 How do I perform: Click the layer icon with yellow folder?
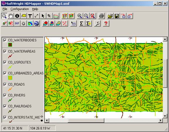pyautogui.click(x=58, y=23)
